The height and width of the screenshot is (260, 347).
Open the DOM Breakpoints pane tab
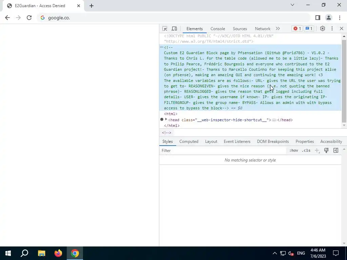coord(273,142)
